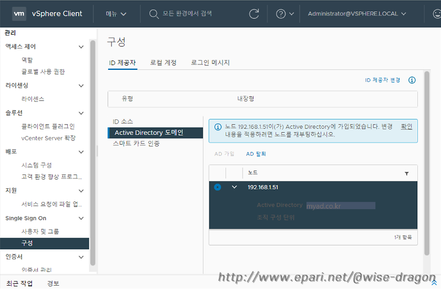
Task: Open 시스템 구성 in the sidebar
Action: point(36,165)
